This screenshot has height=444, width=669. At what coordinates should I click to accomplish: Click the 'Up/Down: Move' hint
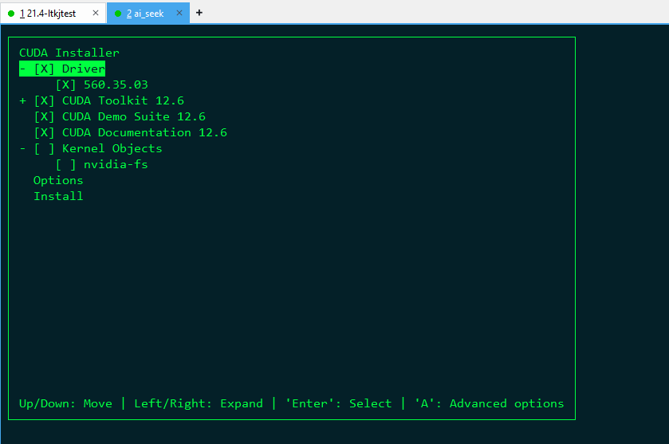click(x=65, y=403)
